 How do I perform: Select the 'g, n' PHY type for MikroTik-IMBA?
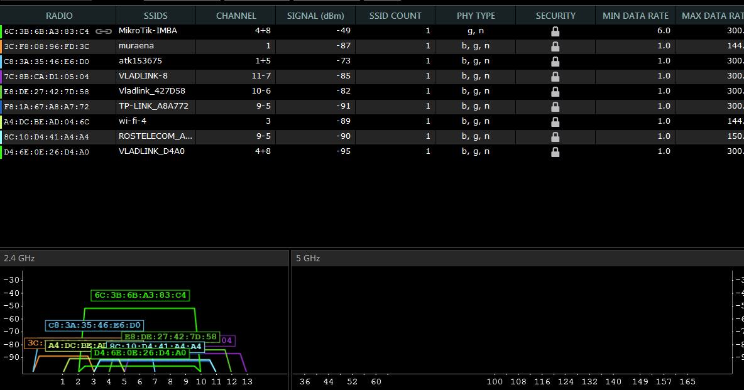476,31
